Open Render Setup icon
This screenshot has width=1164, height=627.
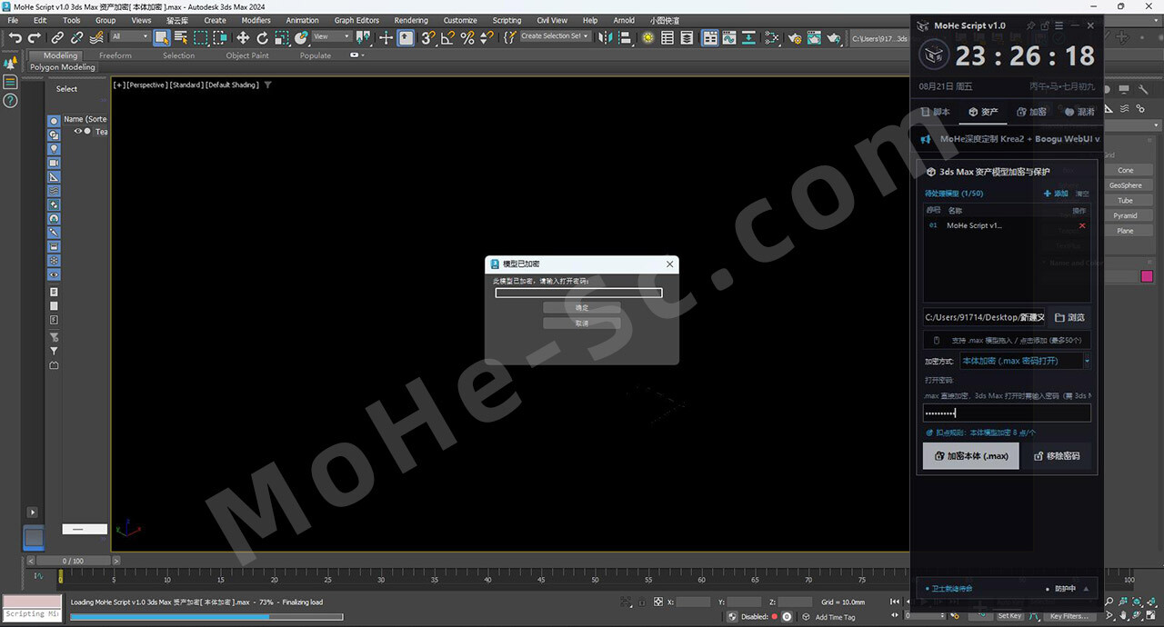click(x=795, y=37)
